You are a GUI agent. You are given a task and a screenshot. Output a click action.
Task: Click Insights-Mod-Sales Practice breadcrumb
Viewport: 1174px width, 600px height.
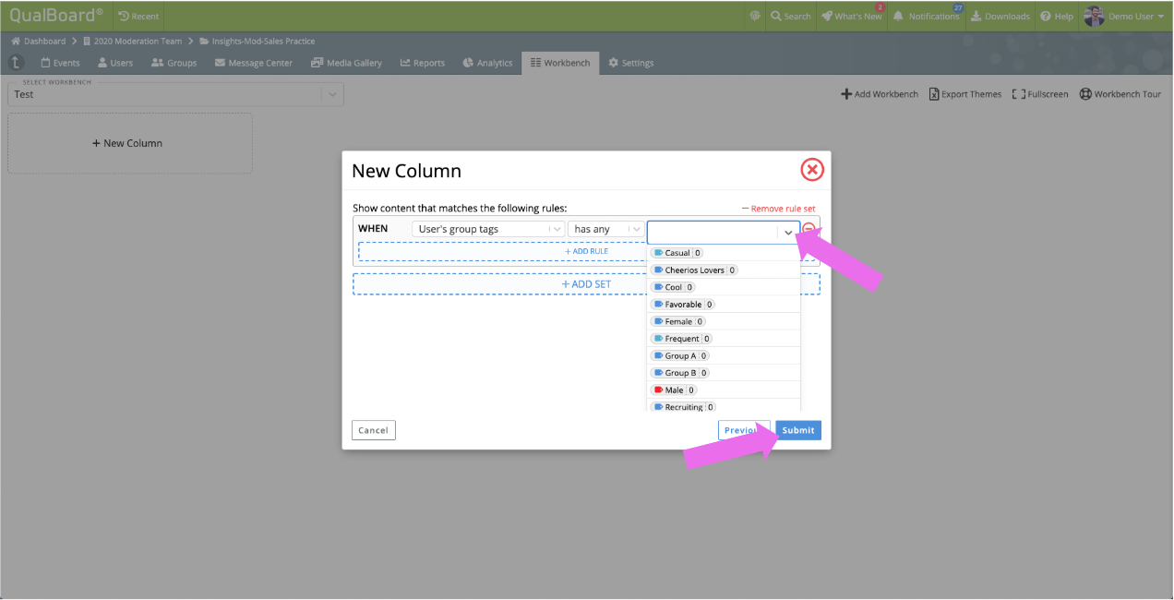click(x=257, y=42)
